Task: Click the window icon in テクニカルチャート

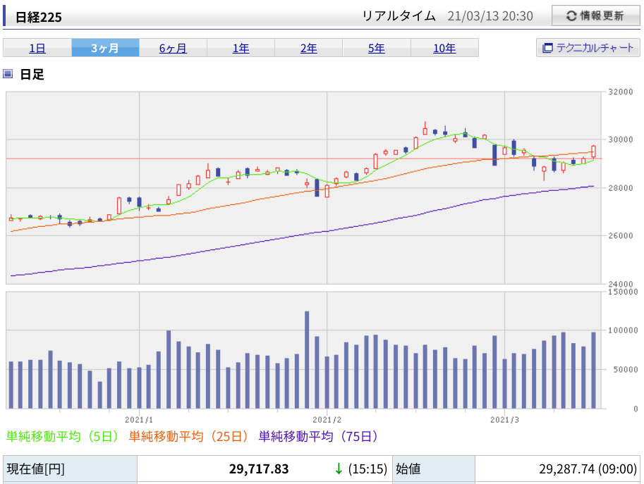Action: tap(547, 48)
